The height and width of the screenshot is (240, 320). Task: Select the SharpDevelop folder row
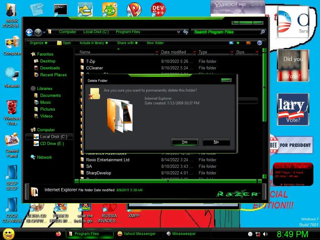[x=169, y=173]
